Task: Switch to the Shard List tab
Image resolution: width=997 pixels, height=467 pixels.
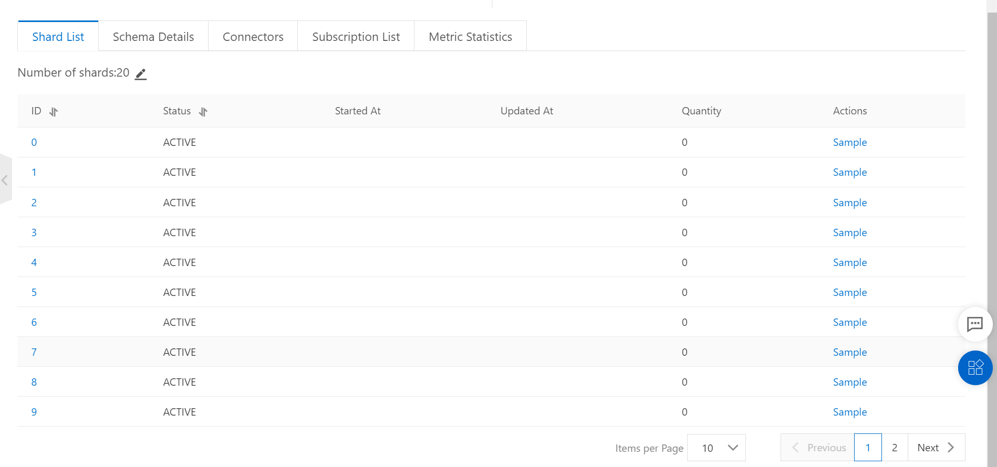Action: tap(58, 36)
